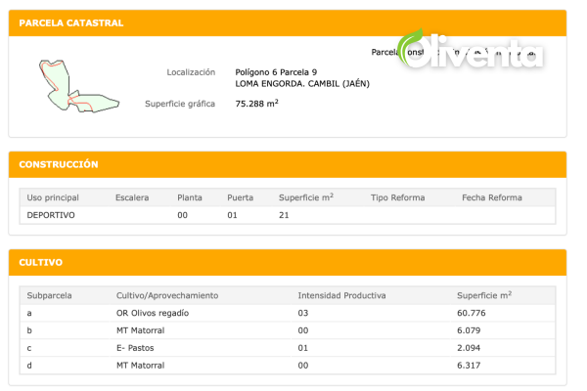Image resolution: width=587 pixels, height=391 pixels.
Task: Select the CONSTRUCCIÓN section header
Action: point(288,164)
